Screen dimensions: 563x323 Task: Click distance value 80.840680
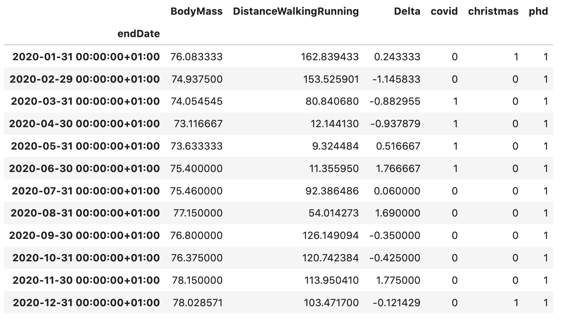click(x=332, y=102)
